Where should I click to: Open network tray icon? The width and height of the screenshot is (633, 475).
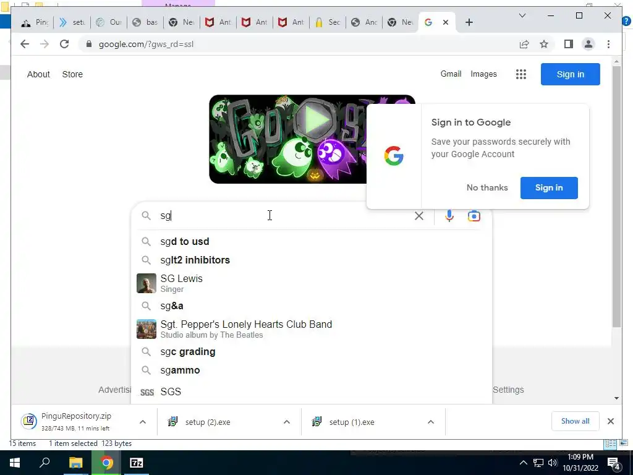538,463
